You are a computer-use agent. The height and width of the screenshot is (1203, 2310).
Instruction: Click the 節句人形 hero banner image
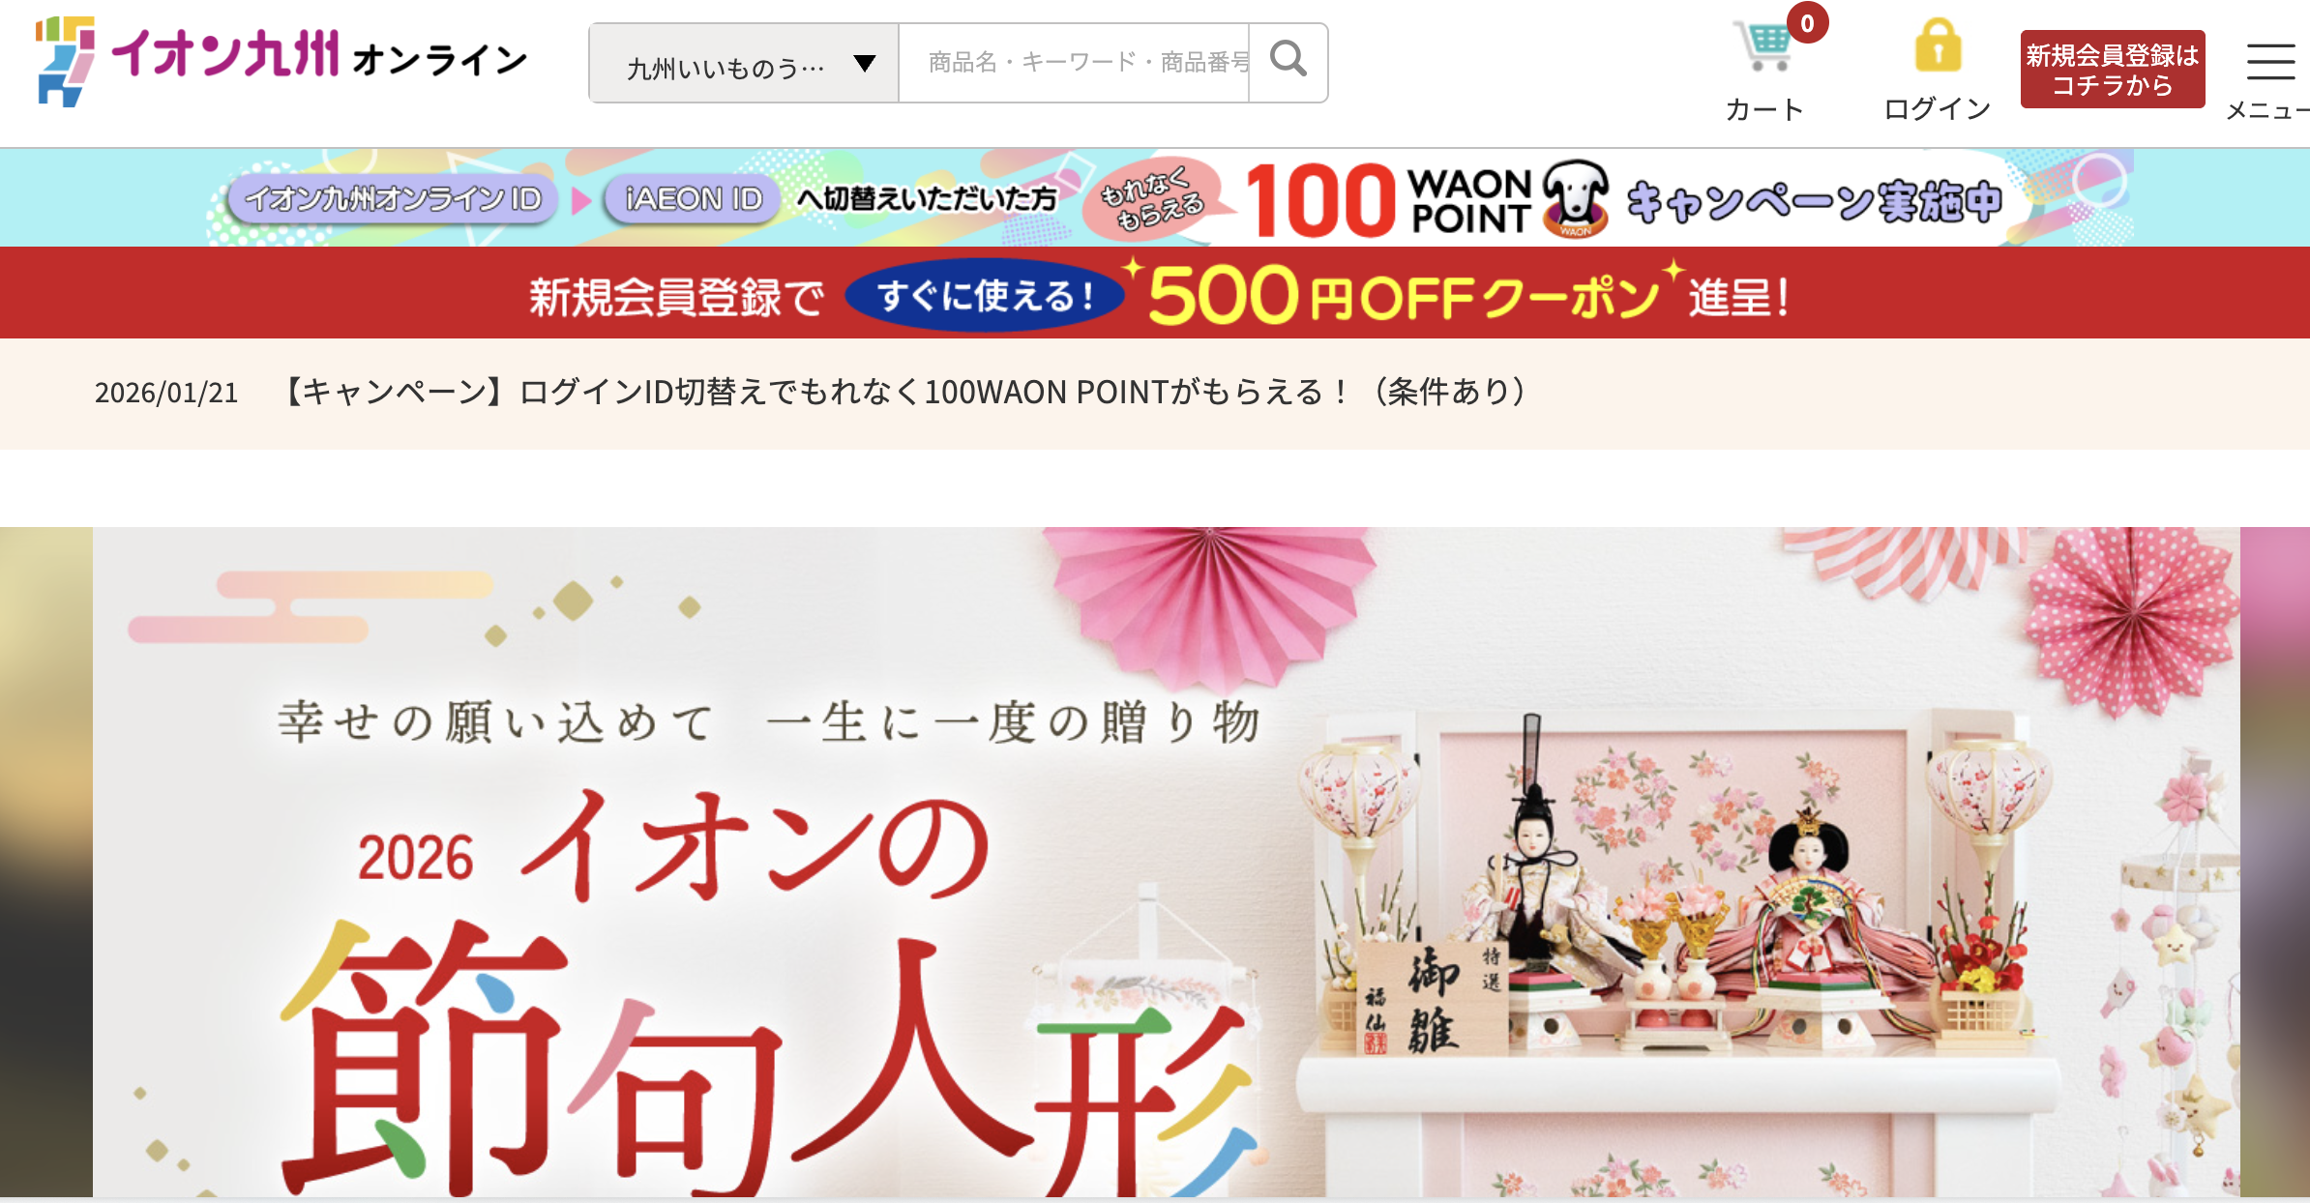tap(1167, 863)
